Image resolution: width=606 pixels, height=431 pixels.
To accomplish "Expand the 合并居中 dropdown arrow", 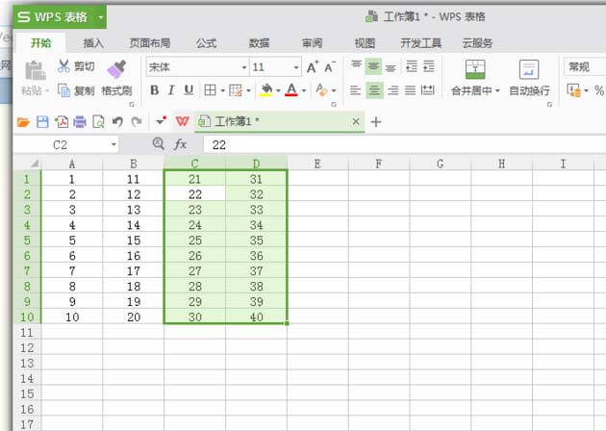I will tap(497, 90).
